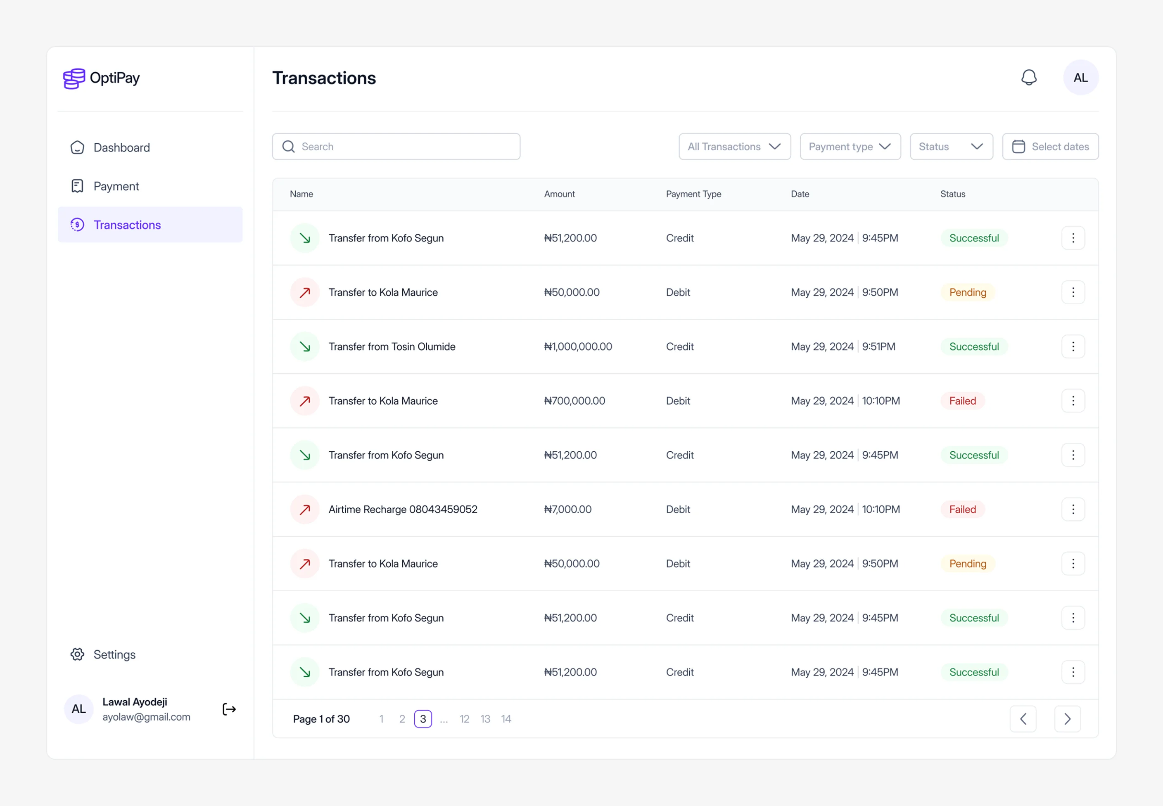Go to page 2
This screenshot has height=806, width=1163.
402,719
